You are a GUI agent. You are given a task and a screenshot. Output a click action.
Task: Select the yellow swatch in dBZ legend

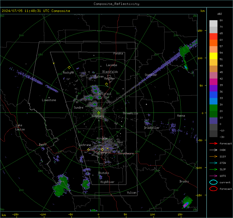213,56
